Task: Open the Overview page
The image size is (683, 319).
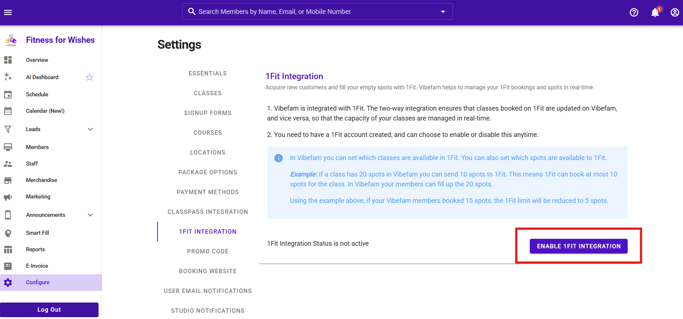Action: [37, 60]
